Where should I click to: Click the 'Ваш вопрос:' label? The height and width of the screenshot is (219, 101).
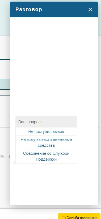point(30,122)
